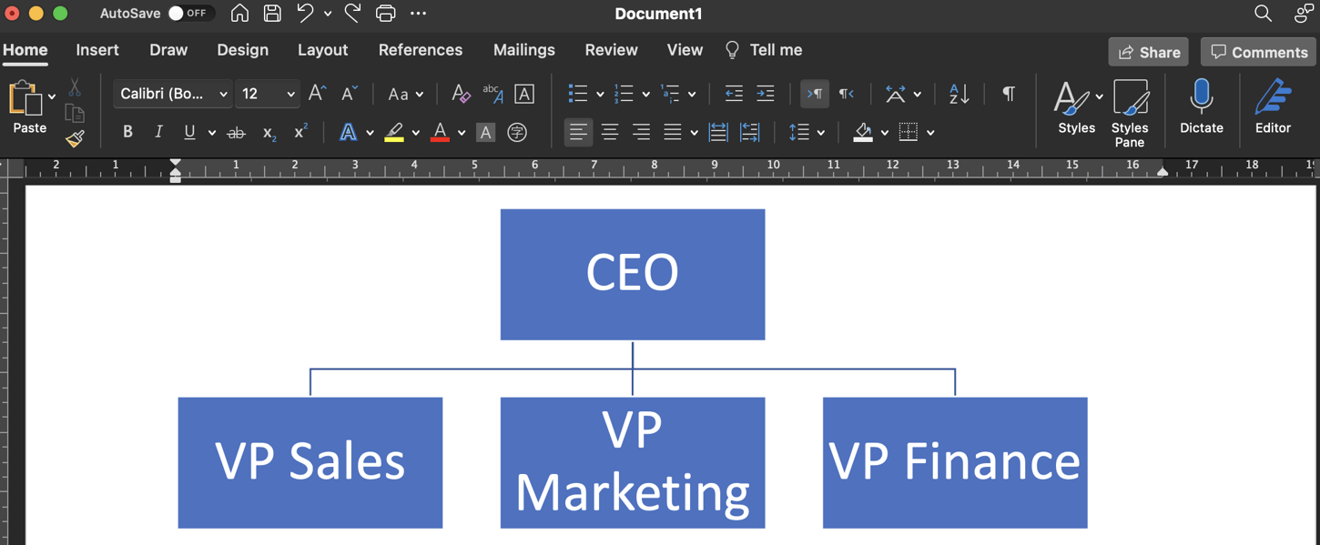The width and height of the screenshot is (1320, 545).
Task: Open the Styles Pane
Action: [1130, 113]
